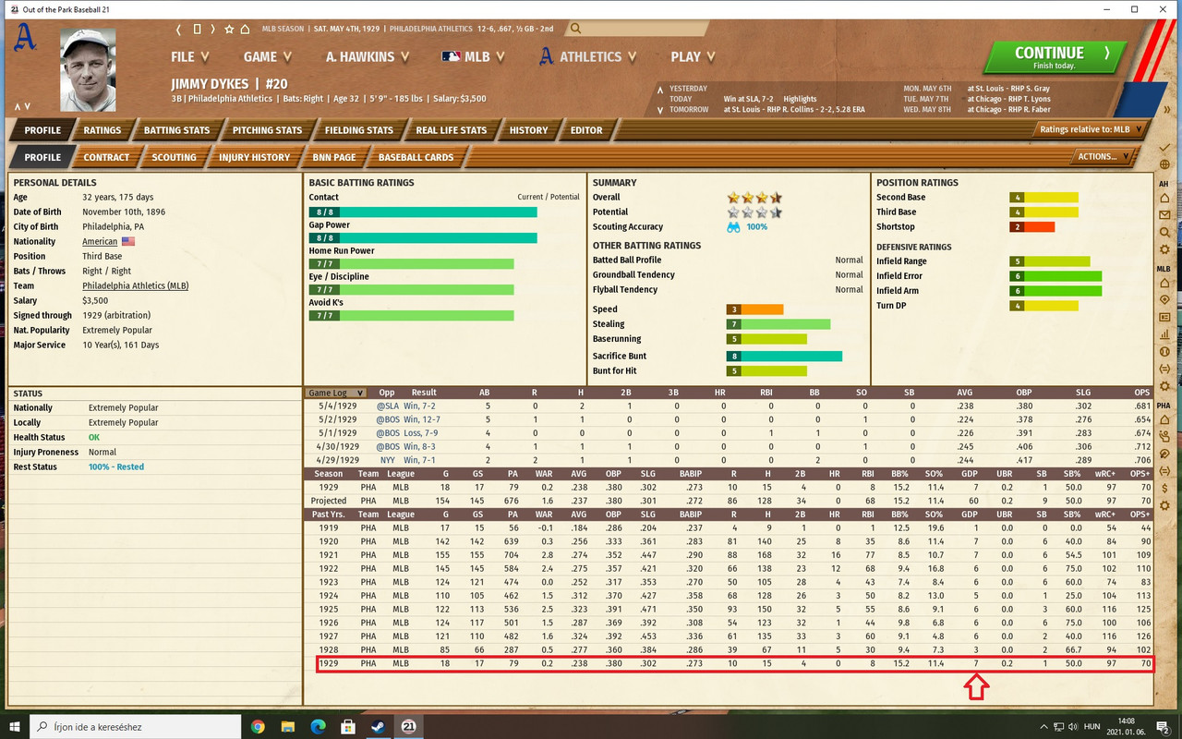This screenshot has height=739, width=1182.
Task: Select the CONTRACT sub-tab
Action: [106, 157]
